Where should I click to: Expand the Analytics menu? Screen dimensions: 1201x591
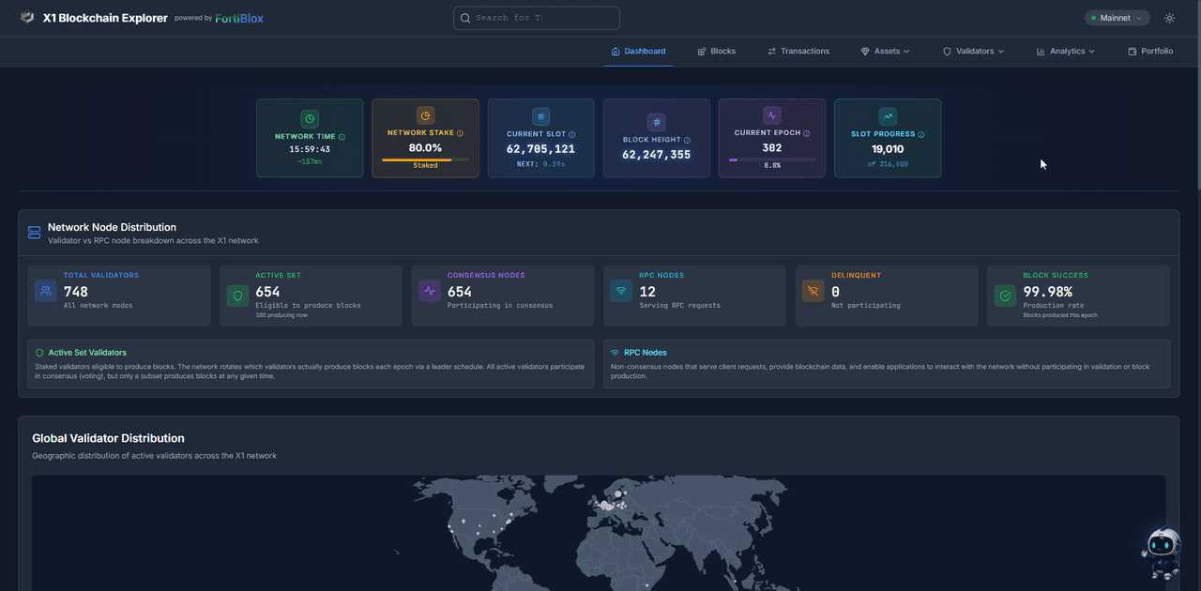pyautogui.click(x=1065, y=52)
